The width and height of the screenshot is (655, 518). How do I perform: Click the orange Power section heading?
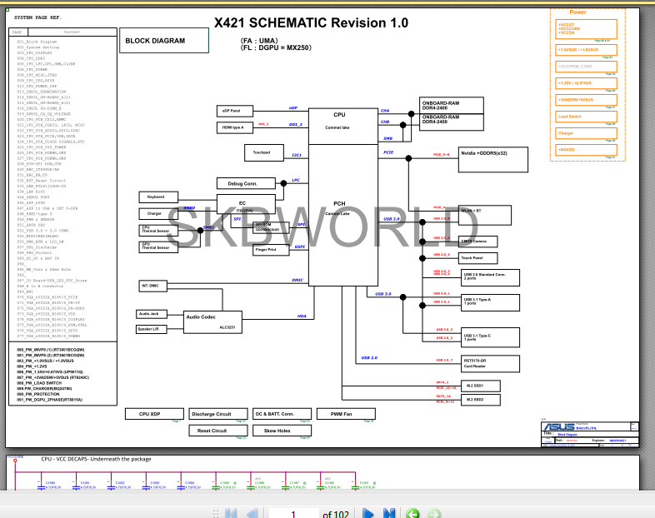(x=577, y=12)
